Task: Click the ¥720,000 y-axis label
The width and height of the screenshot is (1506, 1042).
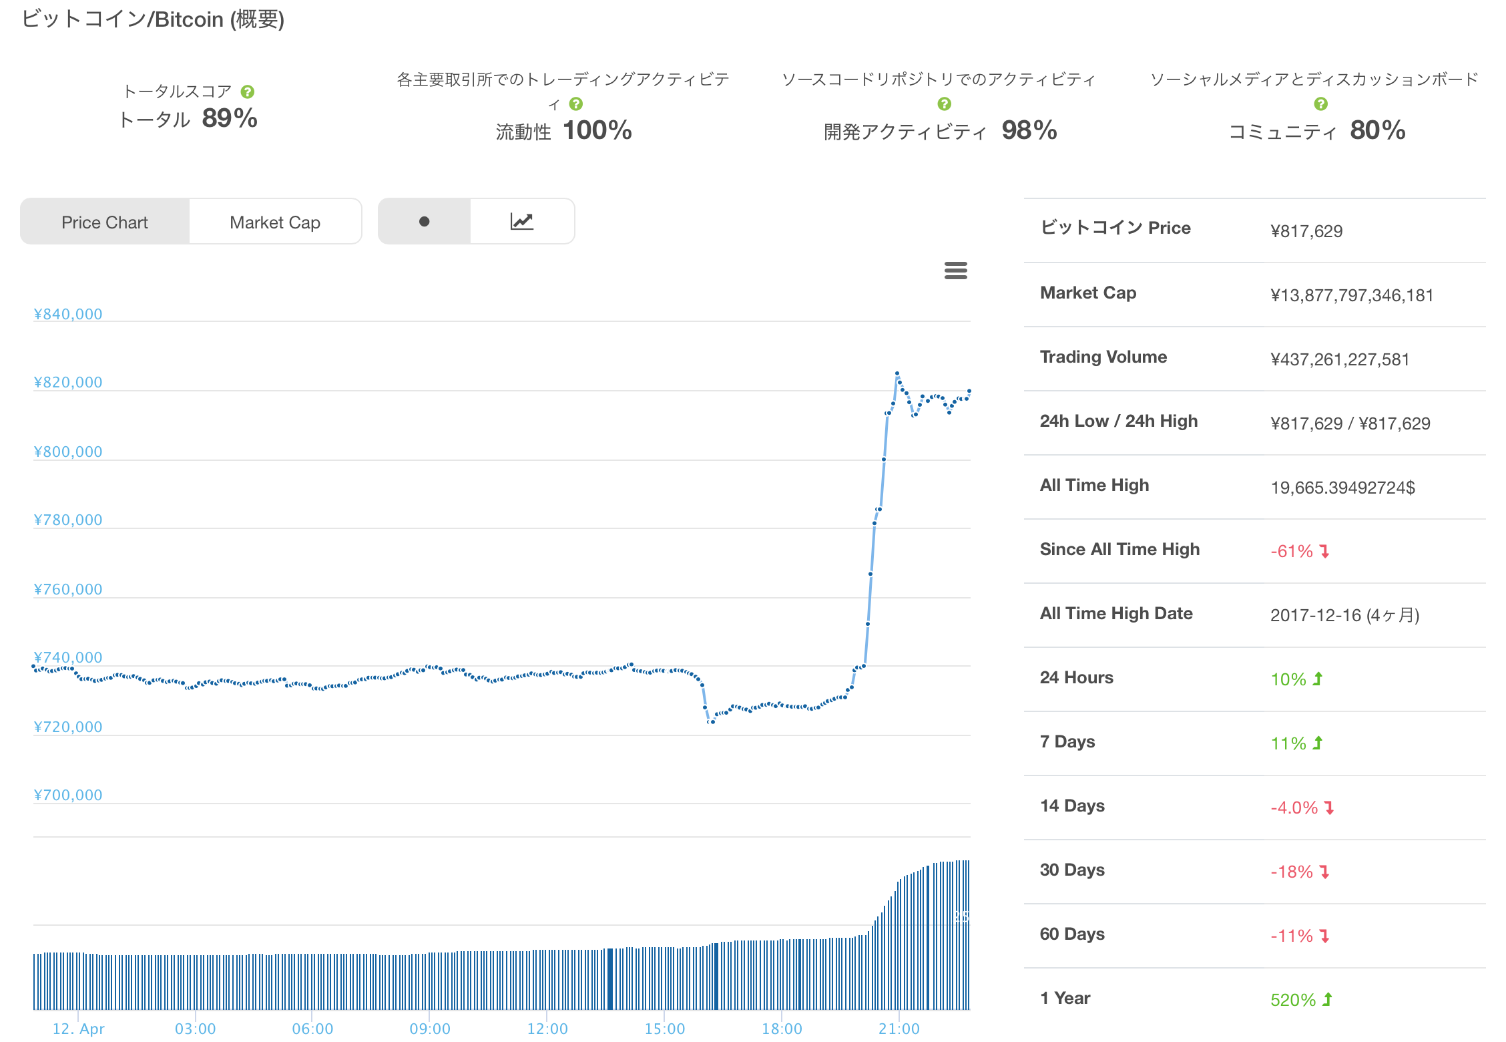Action: pyautogui.click(x=68, y=727)
